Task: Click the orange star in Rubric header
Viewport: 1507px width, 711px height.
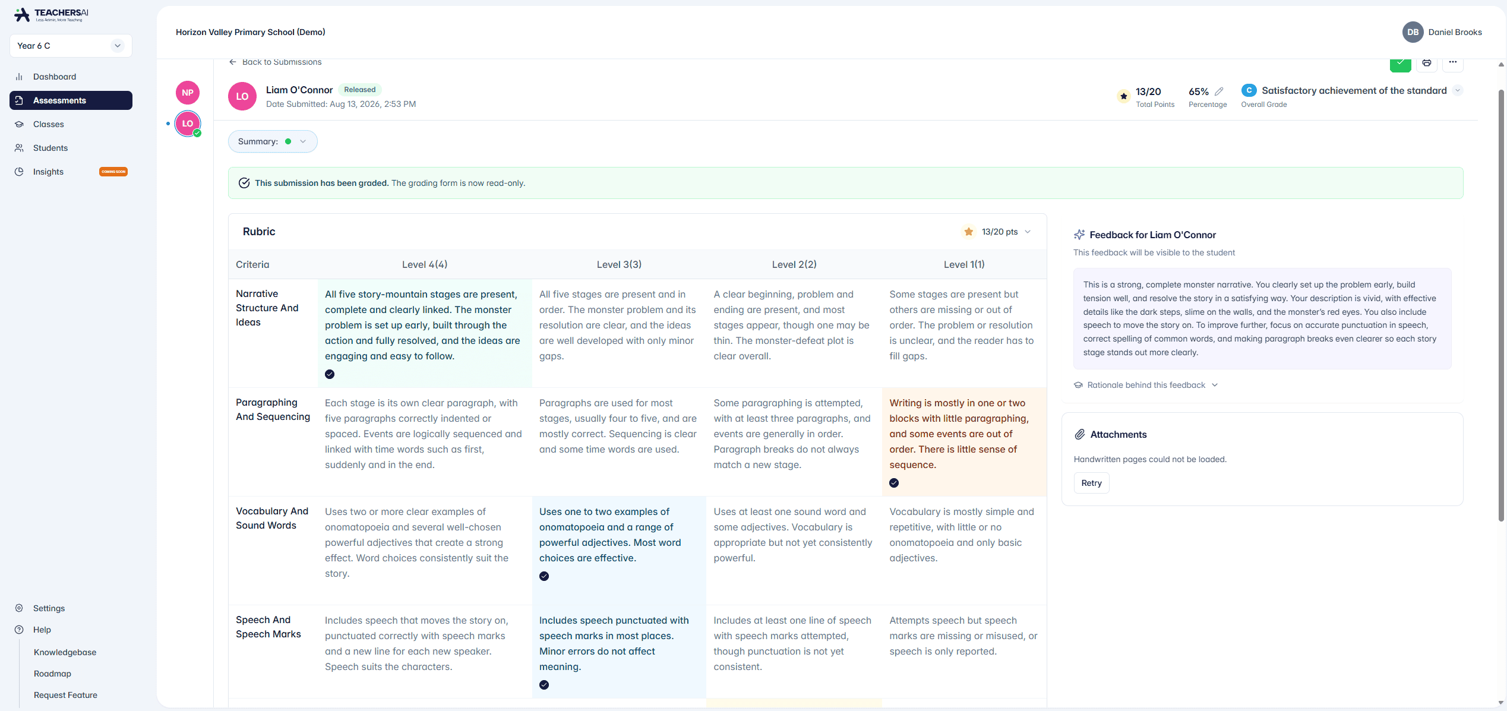Action: click(968, 232)
